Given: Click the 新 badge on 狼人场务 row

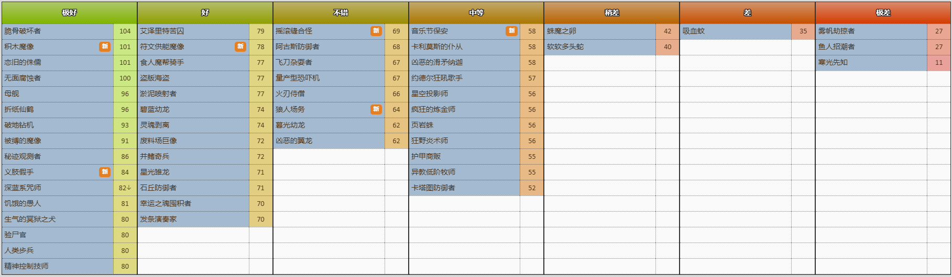Looking at the screenshot, I should coord(376,109).
